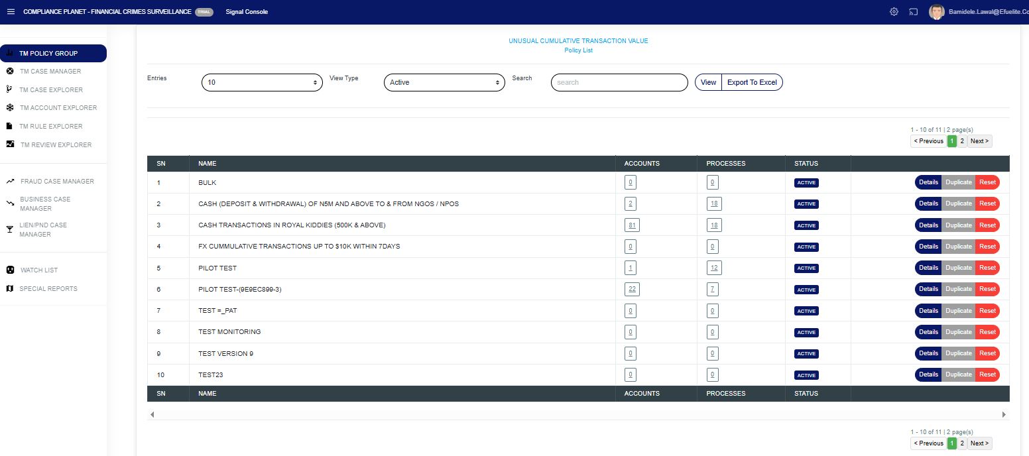Switch to the Signal Console tab
The image size is (1029, 456).
[247, 11]
